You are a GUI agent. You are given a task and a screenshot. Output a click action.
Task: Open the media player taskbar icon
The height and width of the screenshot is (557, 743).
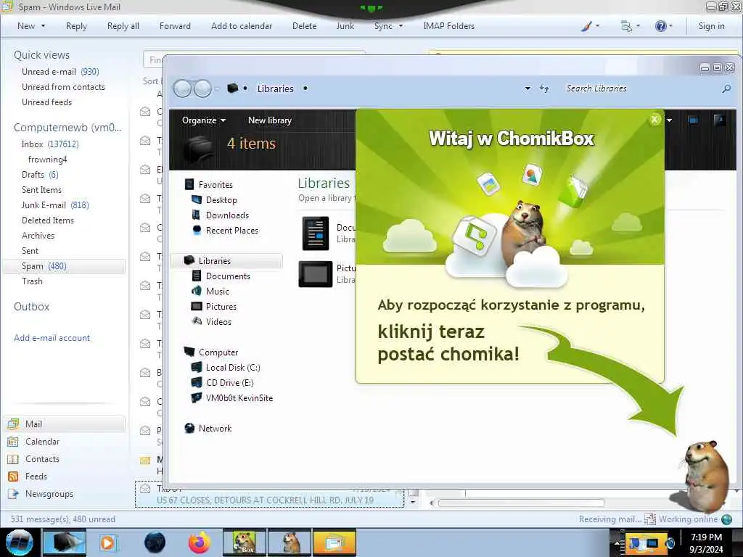pyautogui.click(x=107, y=542)
